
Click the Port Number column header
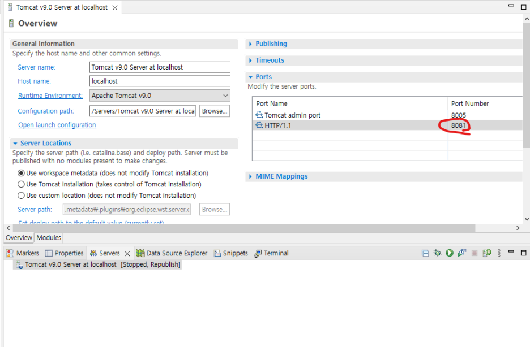point(485,103)
